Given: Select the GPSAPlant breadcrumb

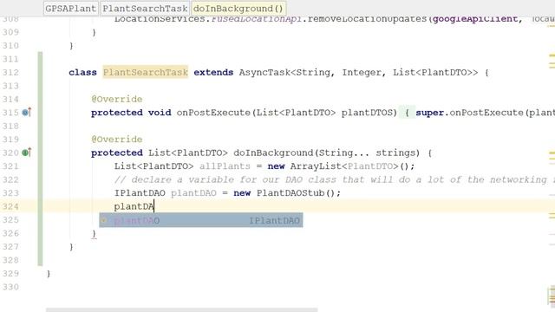Looking at the screenshot, I should click(x=71, y=9).
